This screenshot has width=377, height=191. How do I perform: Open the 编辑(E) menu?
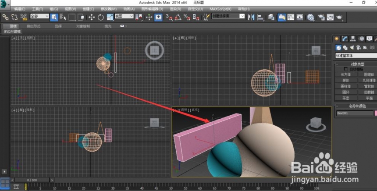pos(20,9)
